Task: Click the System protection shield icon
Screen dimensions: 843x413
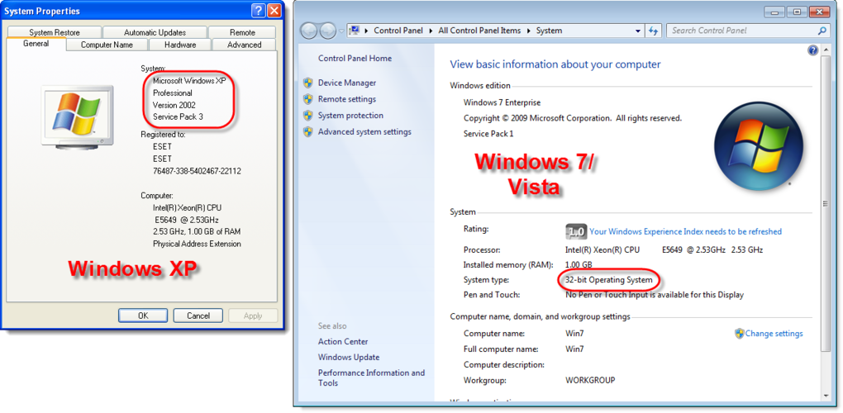Action: 308,116
